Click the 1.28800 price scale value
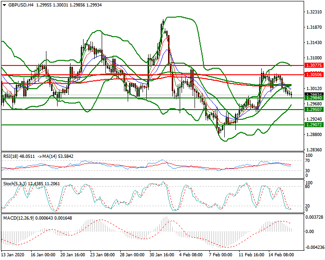325x260 pixels. 314,135
